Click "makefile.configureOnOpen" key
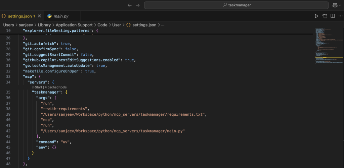The width and height of the screenshot is (344, 168). click(52, 71)
